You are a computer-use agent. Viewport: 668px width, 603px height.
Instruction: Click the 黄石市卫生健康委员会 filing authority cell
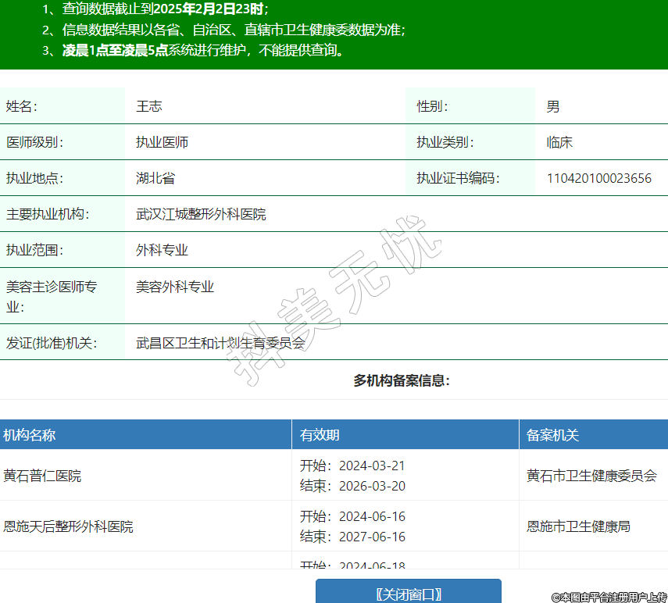pos(591,476)
